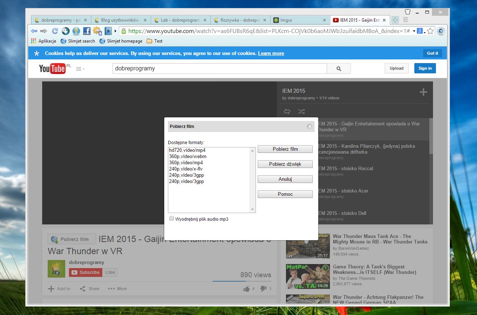Select 240p,video/x-flv format

click(x=186, y=169)
